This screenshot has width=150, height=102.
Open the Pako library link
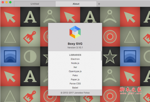click(75, 75)
